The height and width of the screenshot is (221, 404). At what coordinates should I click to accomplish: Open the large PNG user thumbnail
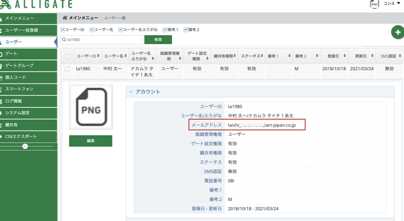[x=91, y=107]
